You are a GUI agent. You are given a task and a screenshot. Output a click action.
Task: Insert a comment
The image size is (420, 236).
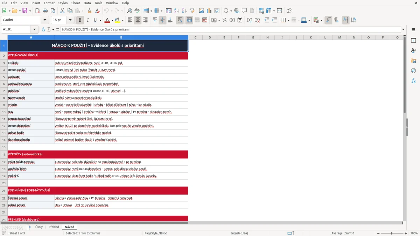(x=244, y=11)
